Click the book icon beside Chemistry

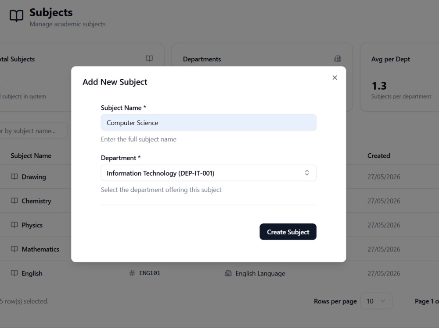[14, 201]
